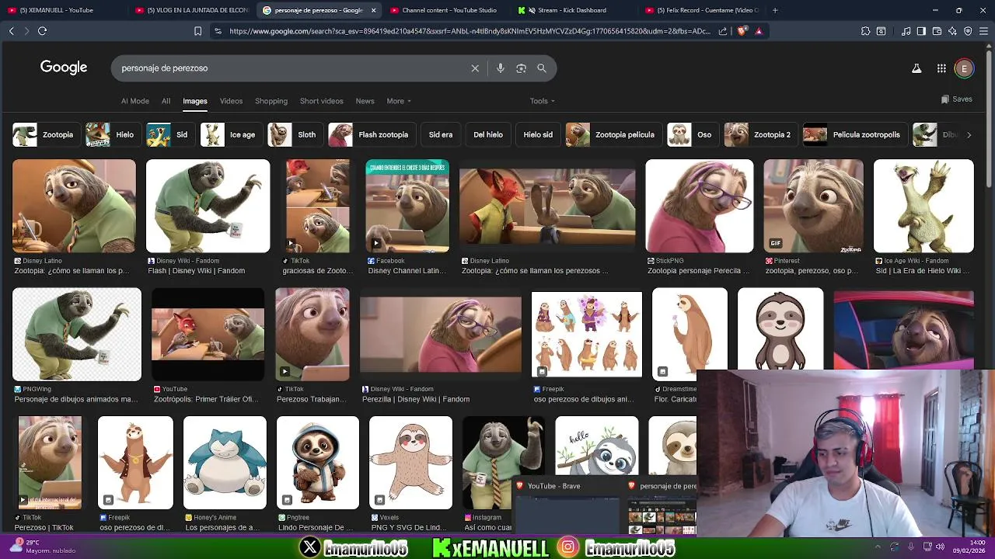Share this page from address bar

click(x=723, y=31)
